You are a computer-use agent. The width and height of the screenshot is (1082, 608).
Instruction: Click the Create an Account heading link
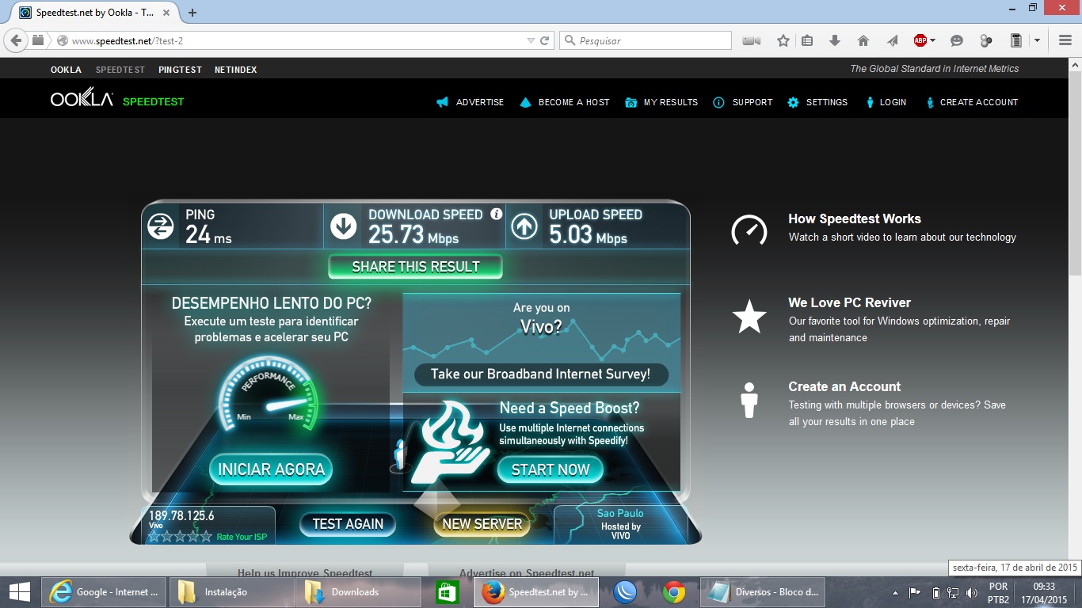844,386
